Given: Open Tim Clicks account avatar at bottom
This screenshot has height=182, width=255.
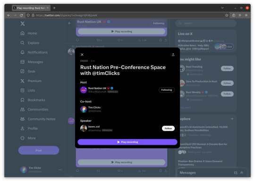Looking at the screenshot, I should [x=24, y=170].
